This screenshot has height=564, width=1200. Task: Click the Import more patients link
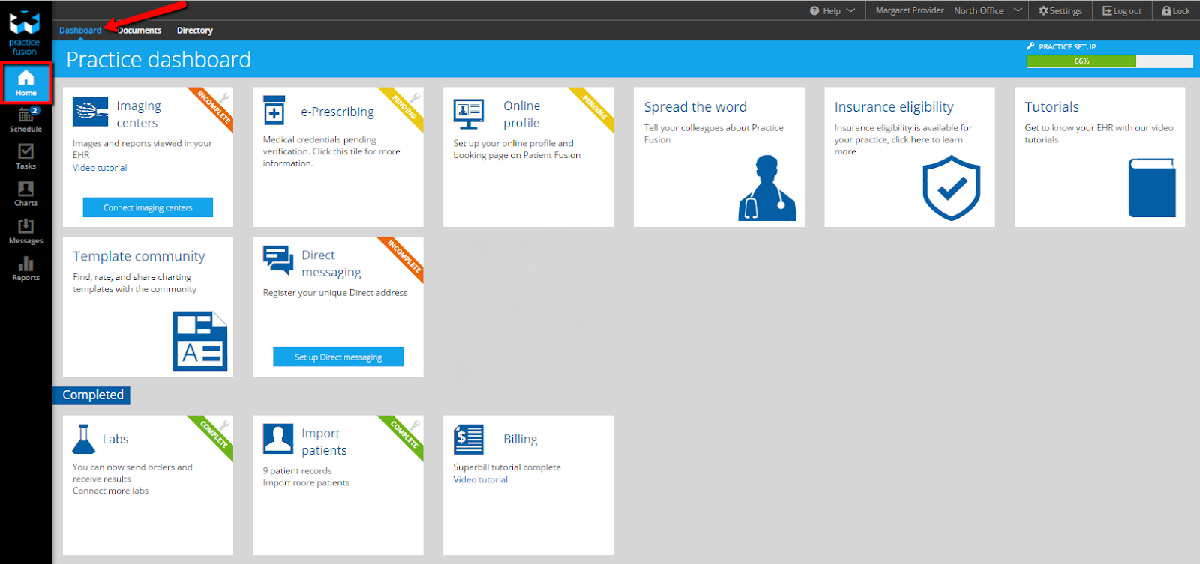click(x=306, y=482)
